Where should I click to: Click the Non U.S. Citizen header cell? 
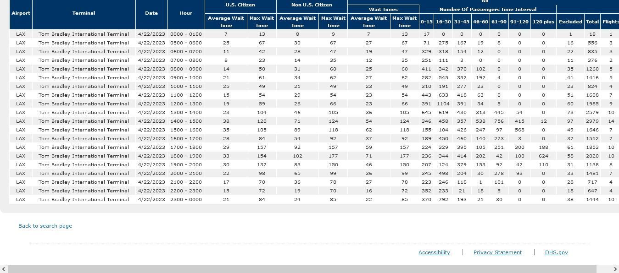[x=312, y=5]
